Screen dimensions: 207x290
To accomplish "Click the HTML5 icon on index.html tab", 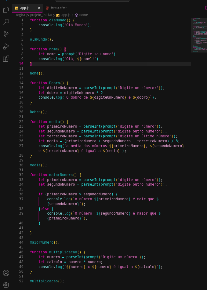I will click(x=47, y=8).
